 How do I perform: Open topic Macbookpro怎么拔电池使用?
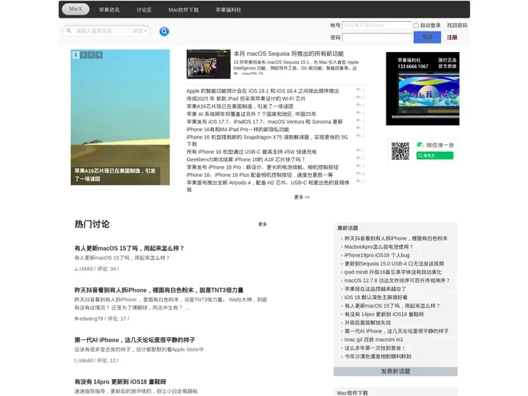pyautogui.click(x=378, y=247)
